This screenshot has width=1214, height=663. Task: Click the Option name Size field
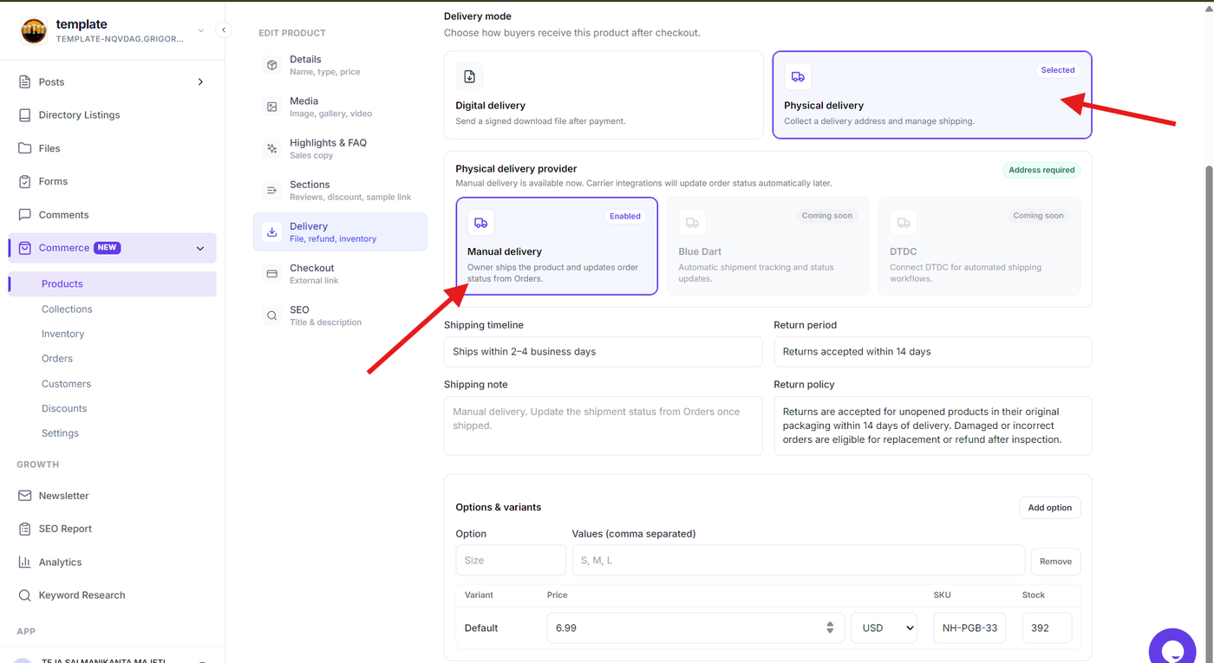point(511,560)
